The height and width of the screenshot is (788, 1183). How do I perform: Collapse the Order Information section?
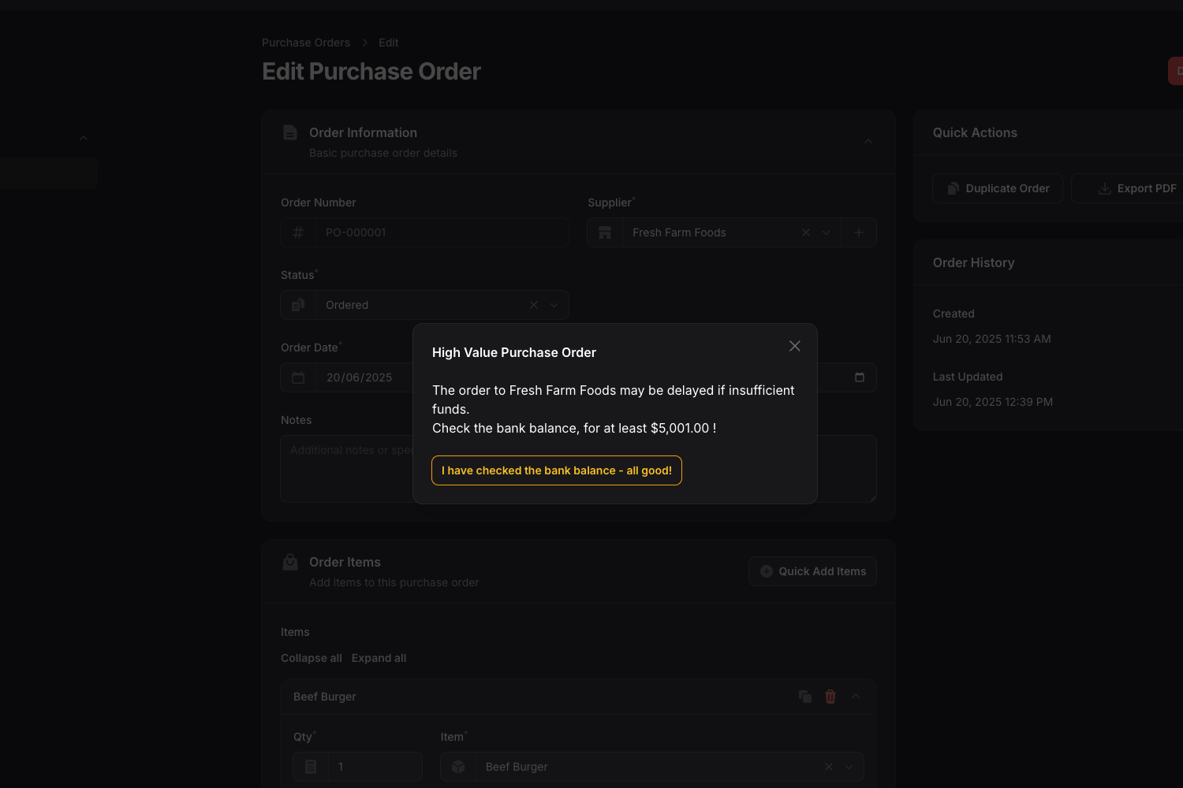868,141
